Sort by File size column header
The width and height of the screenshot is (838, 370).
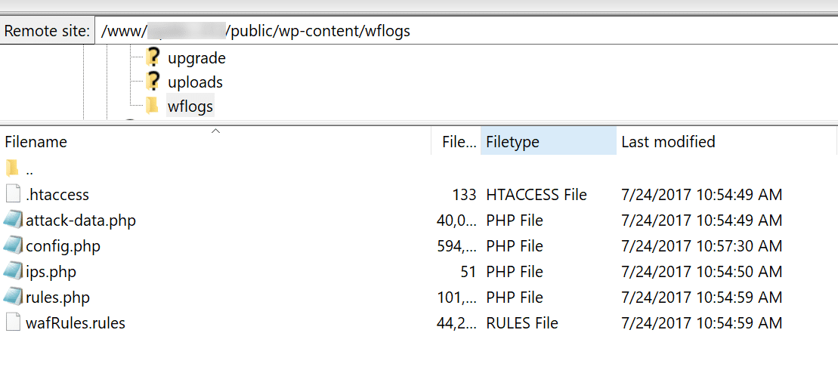pyautogui.click(x=459, y=142)
